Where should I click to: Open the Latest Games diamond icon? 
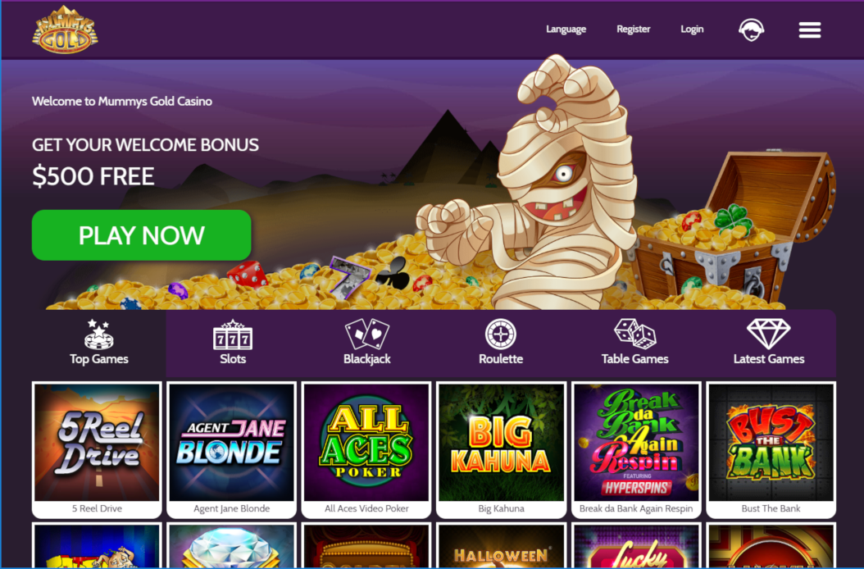(x=769, y=335)
